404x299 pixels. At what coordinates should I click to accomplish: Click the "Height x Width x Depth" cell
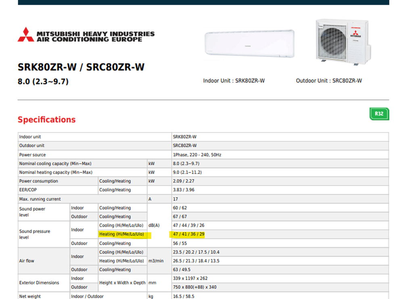click(122, 283)
